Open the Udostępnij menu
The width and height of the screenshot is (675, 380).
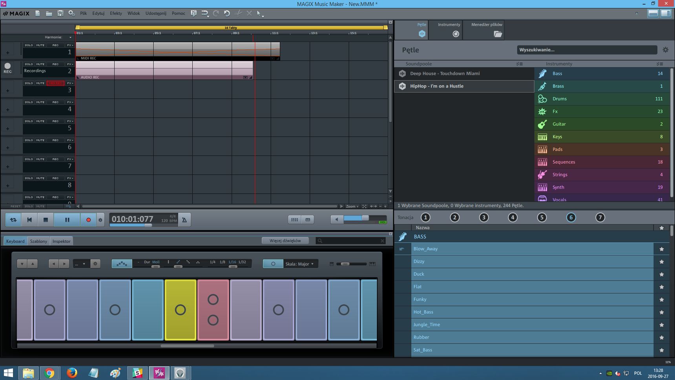click(156, 13)
